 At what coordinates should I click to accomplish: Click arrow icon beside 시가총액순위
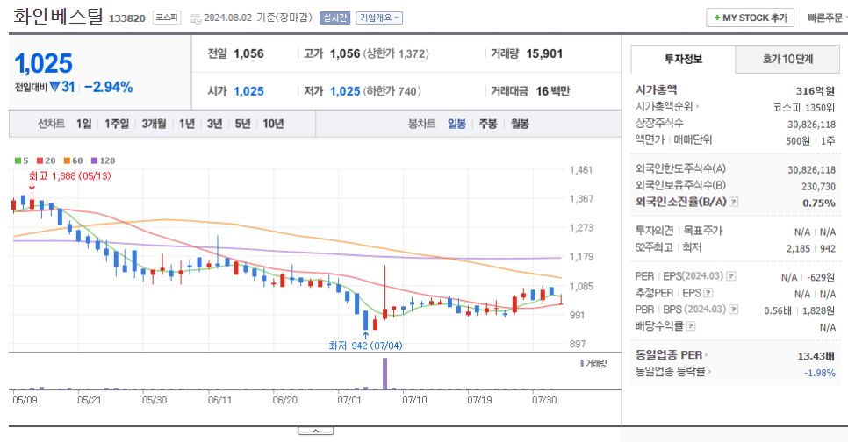(x=697, y=106)
